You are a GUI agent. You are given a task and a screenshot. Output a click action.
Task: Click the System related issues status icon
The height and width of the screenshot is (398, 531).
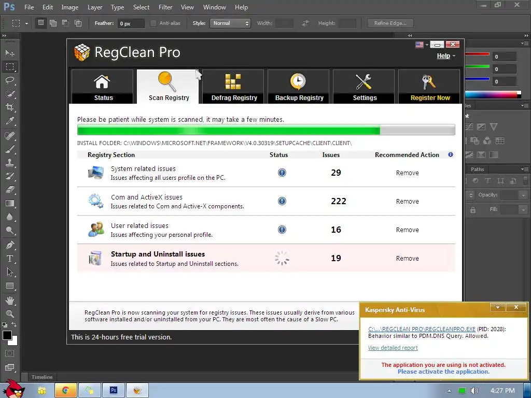point(282,173)
